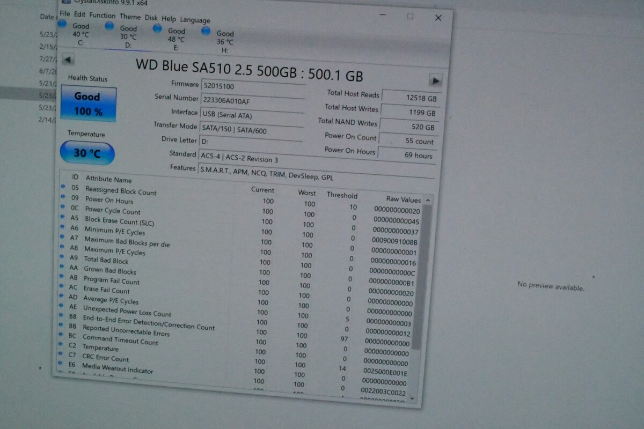Click the blue status orb for drive E:

(157, 28)
